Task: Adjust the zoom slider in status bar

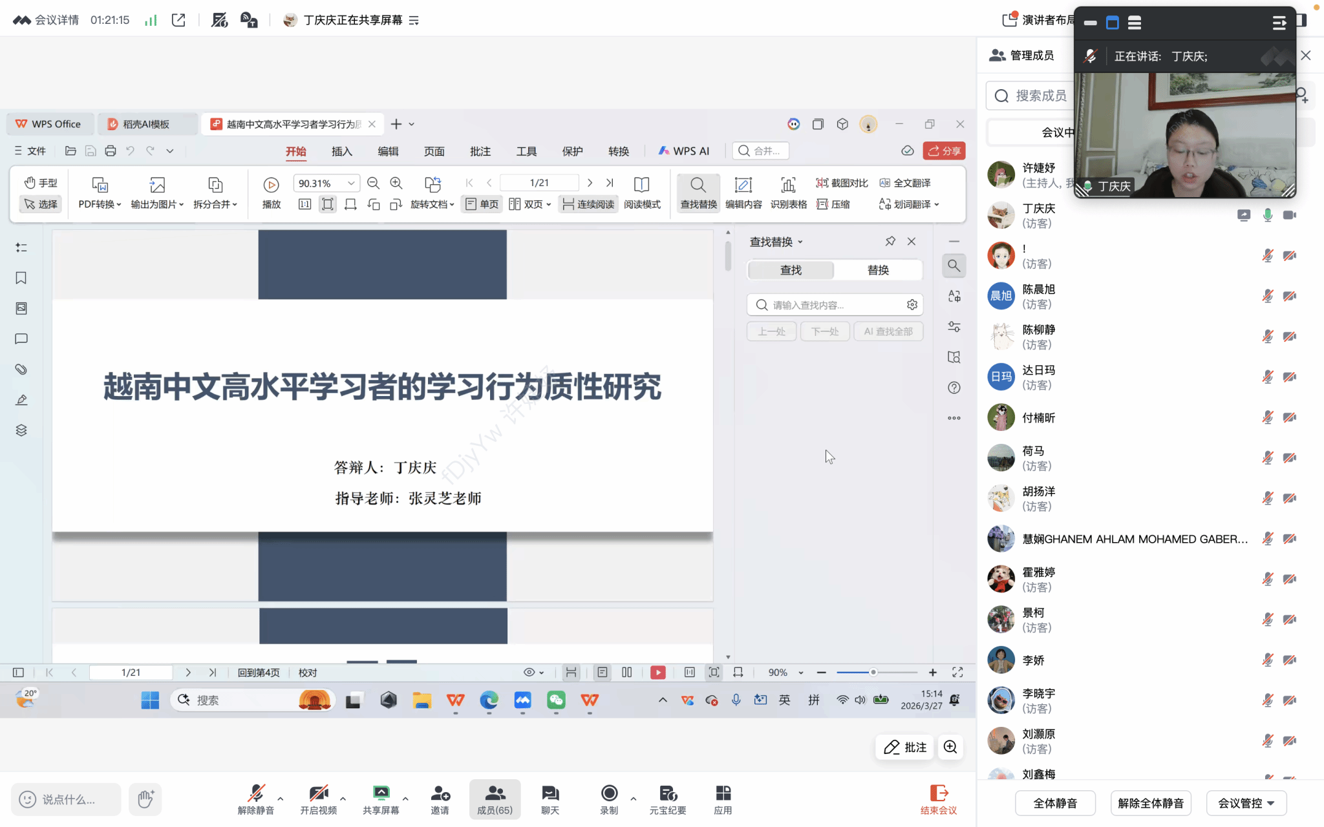Action: point(873,673)
